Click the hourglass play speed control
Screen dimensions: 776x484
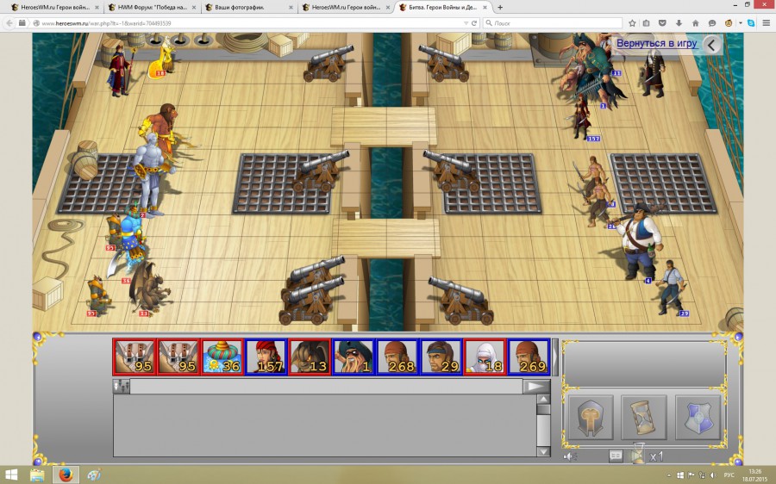pyautogui.click(x=639, y=453)
